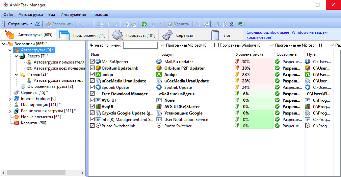Click the Sputnik Update icon in Имя column

pos(98,87)
